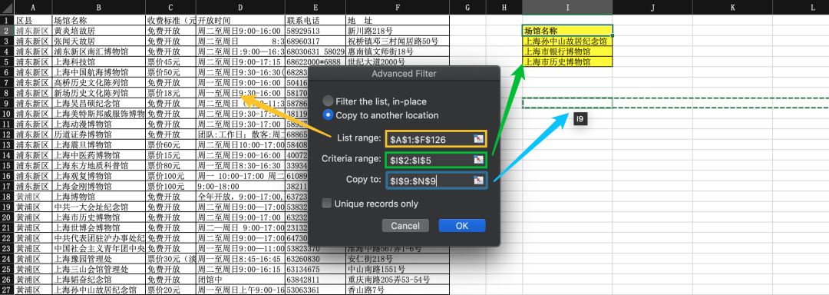Click the 开放时间 header cell
The height and width of the screenshot is (295, 829).
pos(240,20)
